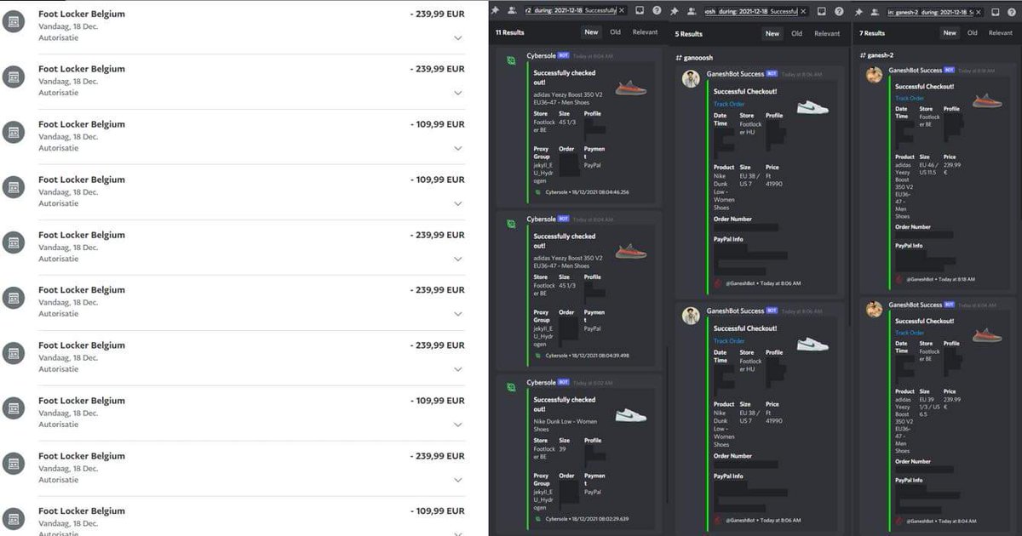This screenshot has height=536, width=1022.
Task: Expand the eighth Foot Locker Belgium transaction
Action: click(458, 425)
